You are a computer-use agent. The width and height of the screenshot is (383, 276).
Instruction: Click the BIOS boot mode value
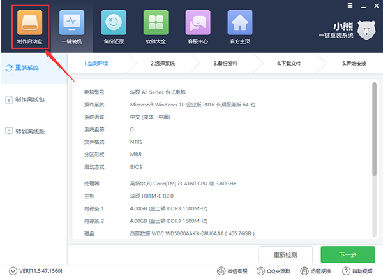[136, 167]
